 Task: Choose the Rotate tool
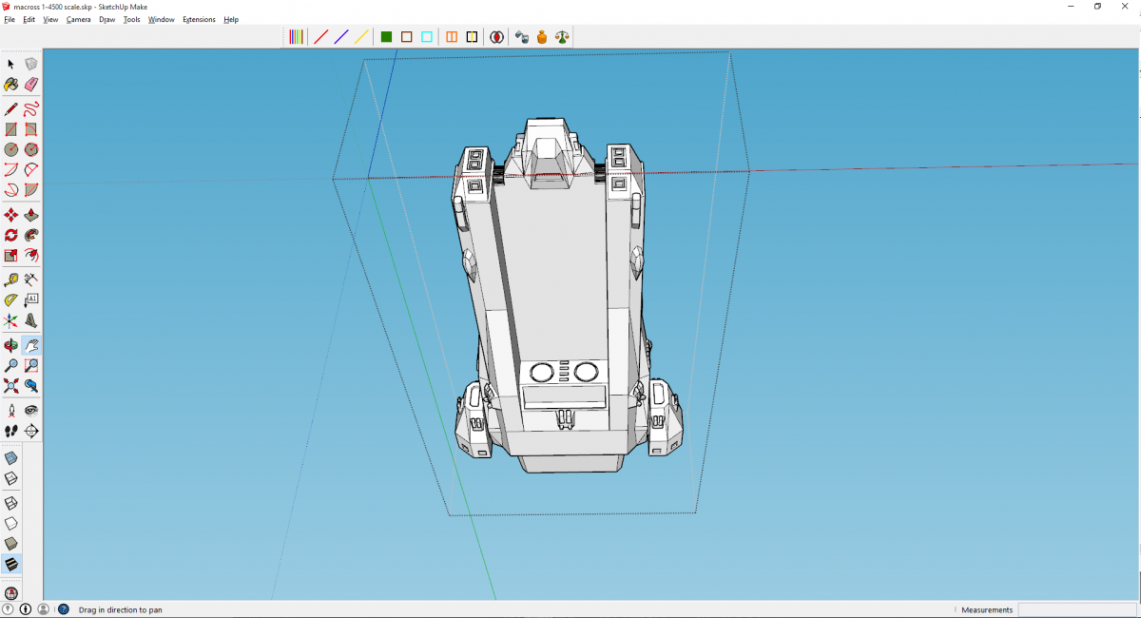coord(11,235)
